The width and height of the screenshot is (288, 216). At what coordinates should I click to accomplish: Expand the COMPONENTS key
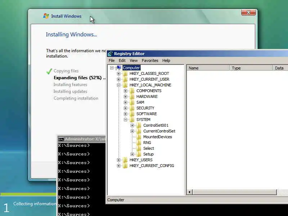pos(125,91)
